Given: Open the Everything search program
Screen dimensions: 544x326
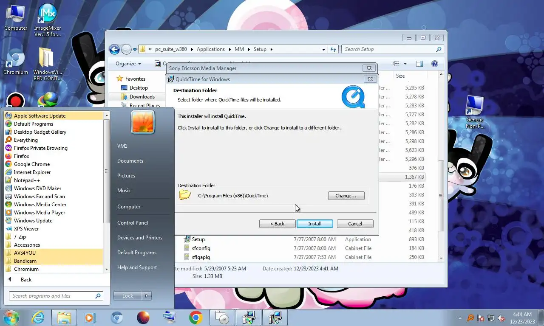Looking at the screenshot, I should 54,140.
